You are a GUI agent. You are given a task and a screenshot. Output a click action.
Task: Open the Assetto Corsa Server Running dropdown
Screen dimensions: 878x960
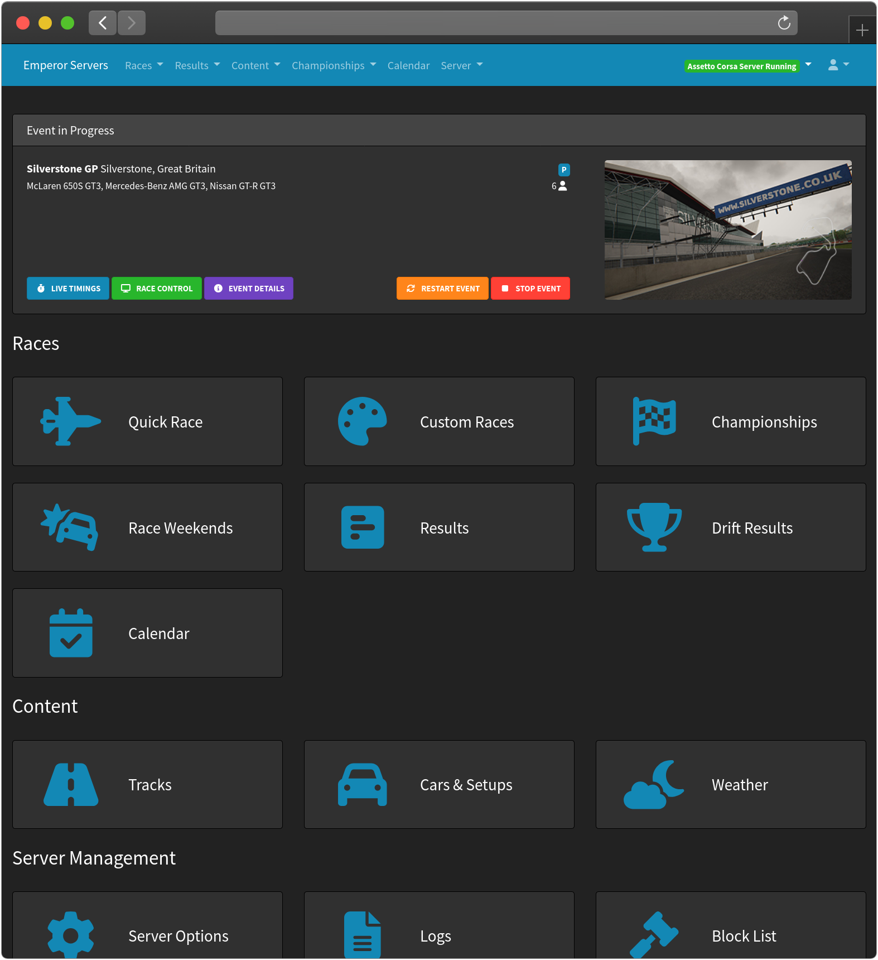point(808,65)
